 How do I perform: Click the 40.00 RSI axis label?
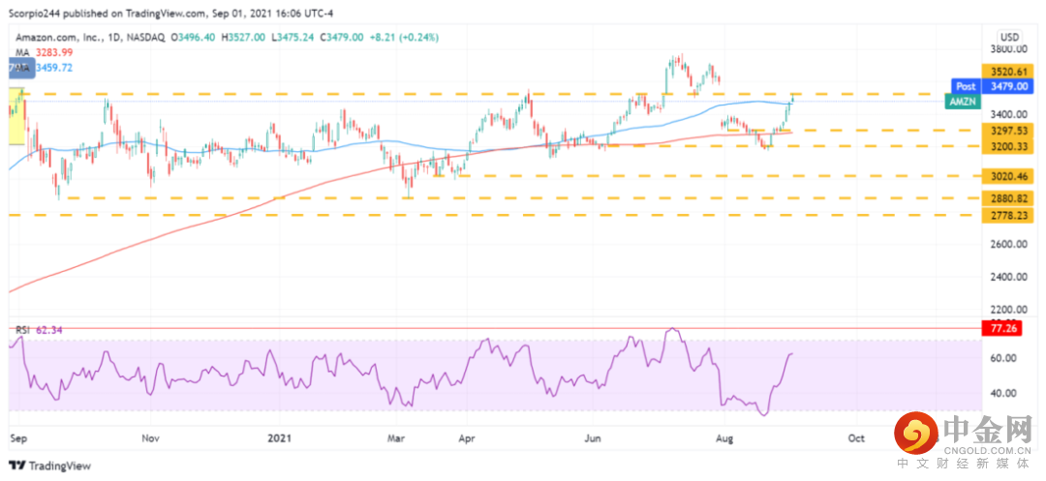click(1004, 394)
